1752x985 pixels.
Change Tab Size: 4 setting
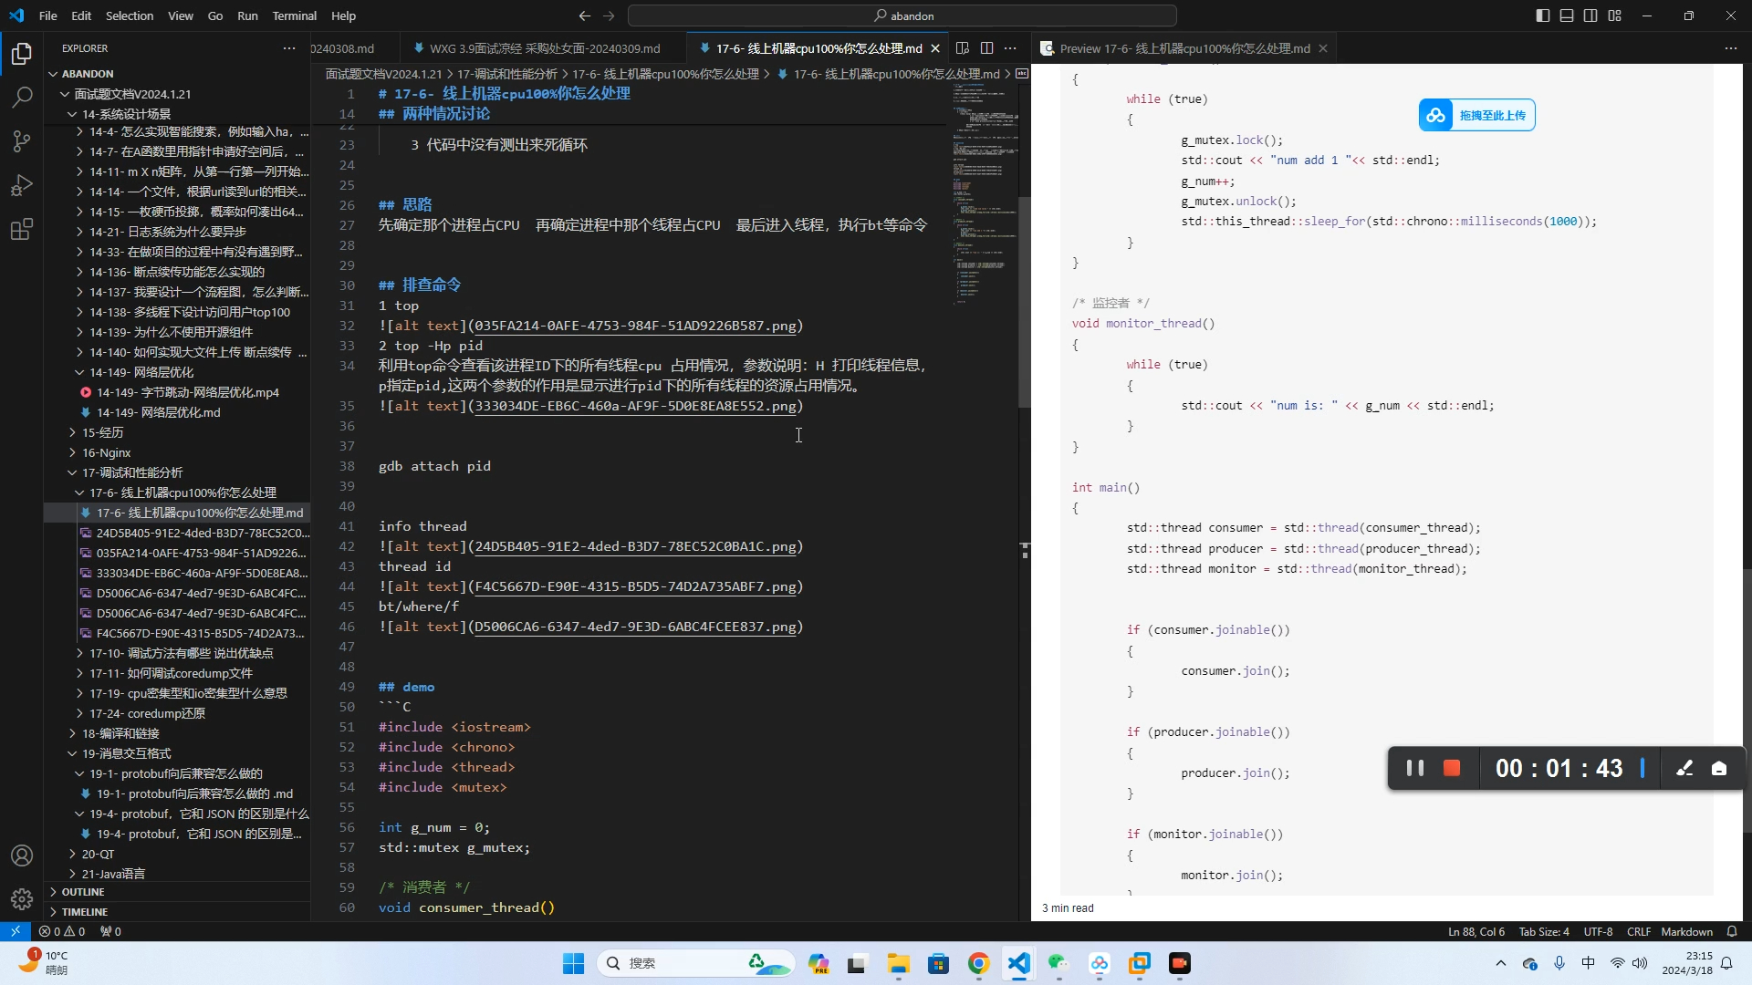(x=1544, y=931)
